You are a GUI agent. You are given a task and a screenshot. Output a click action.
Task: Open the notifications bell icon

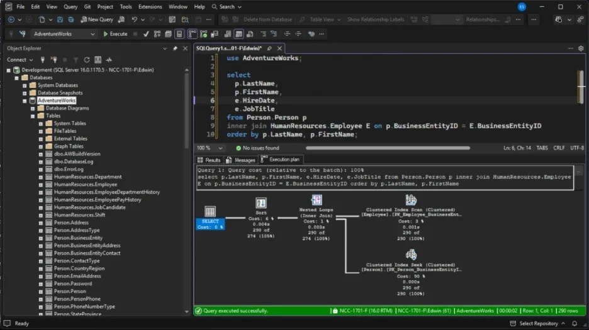pos(575,323)
